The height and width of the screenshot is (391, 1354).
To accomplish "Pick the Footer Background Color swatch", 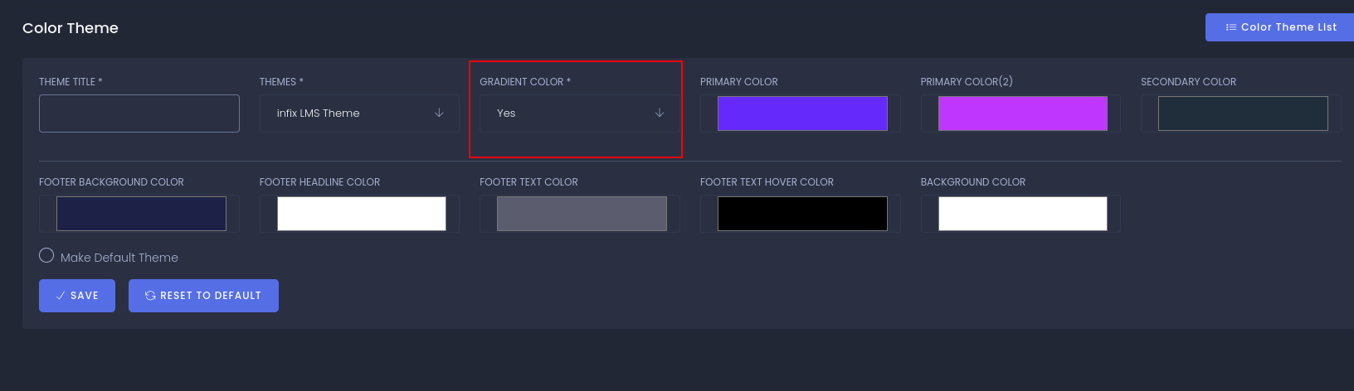I will [141, 214].
